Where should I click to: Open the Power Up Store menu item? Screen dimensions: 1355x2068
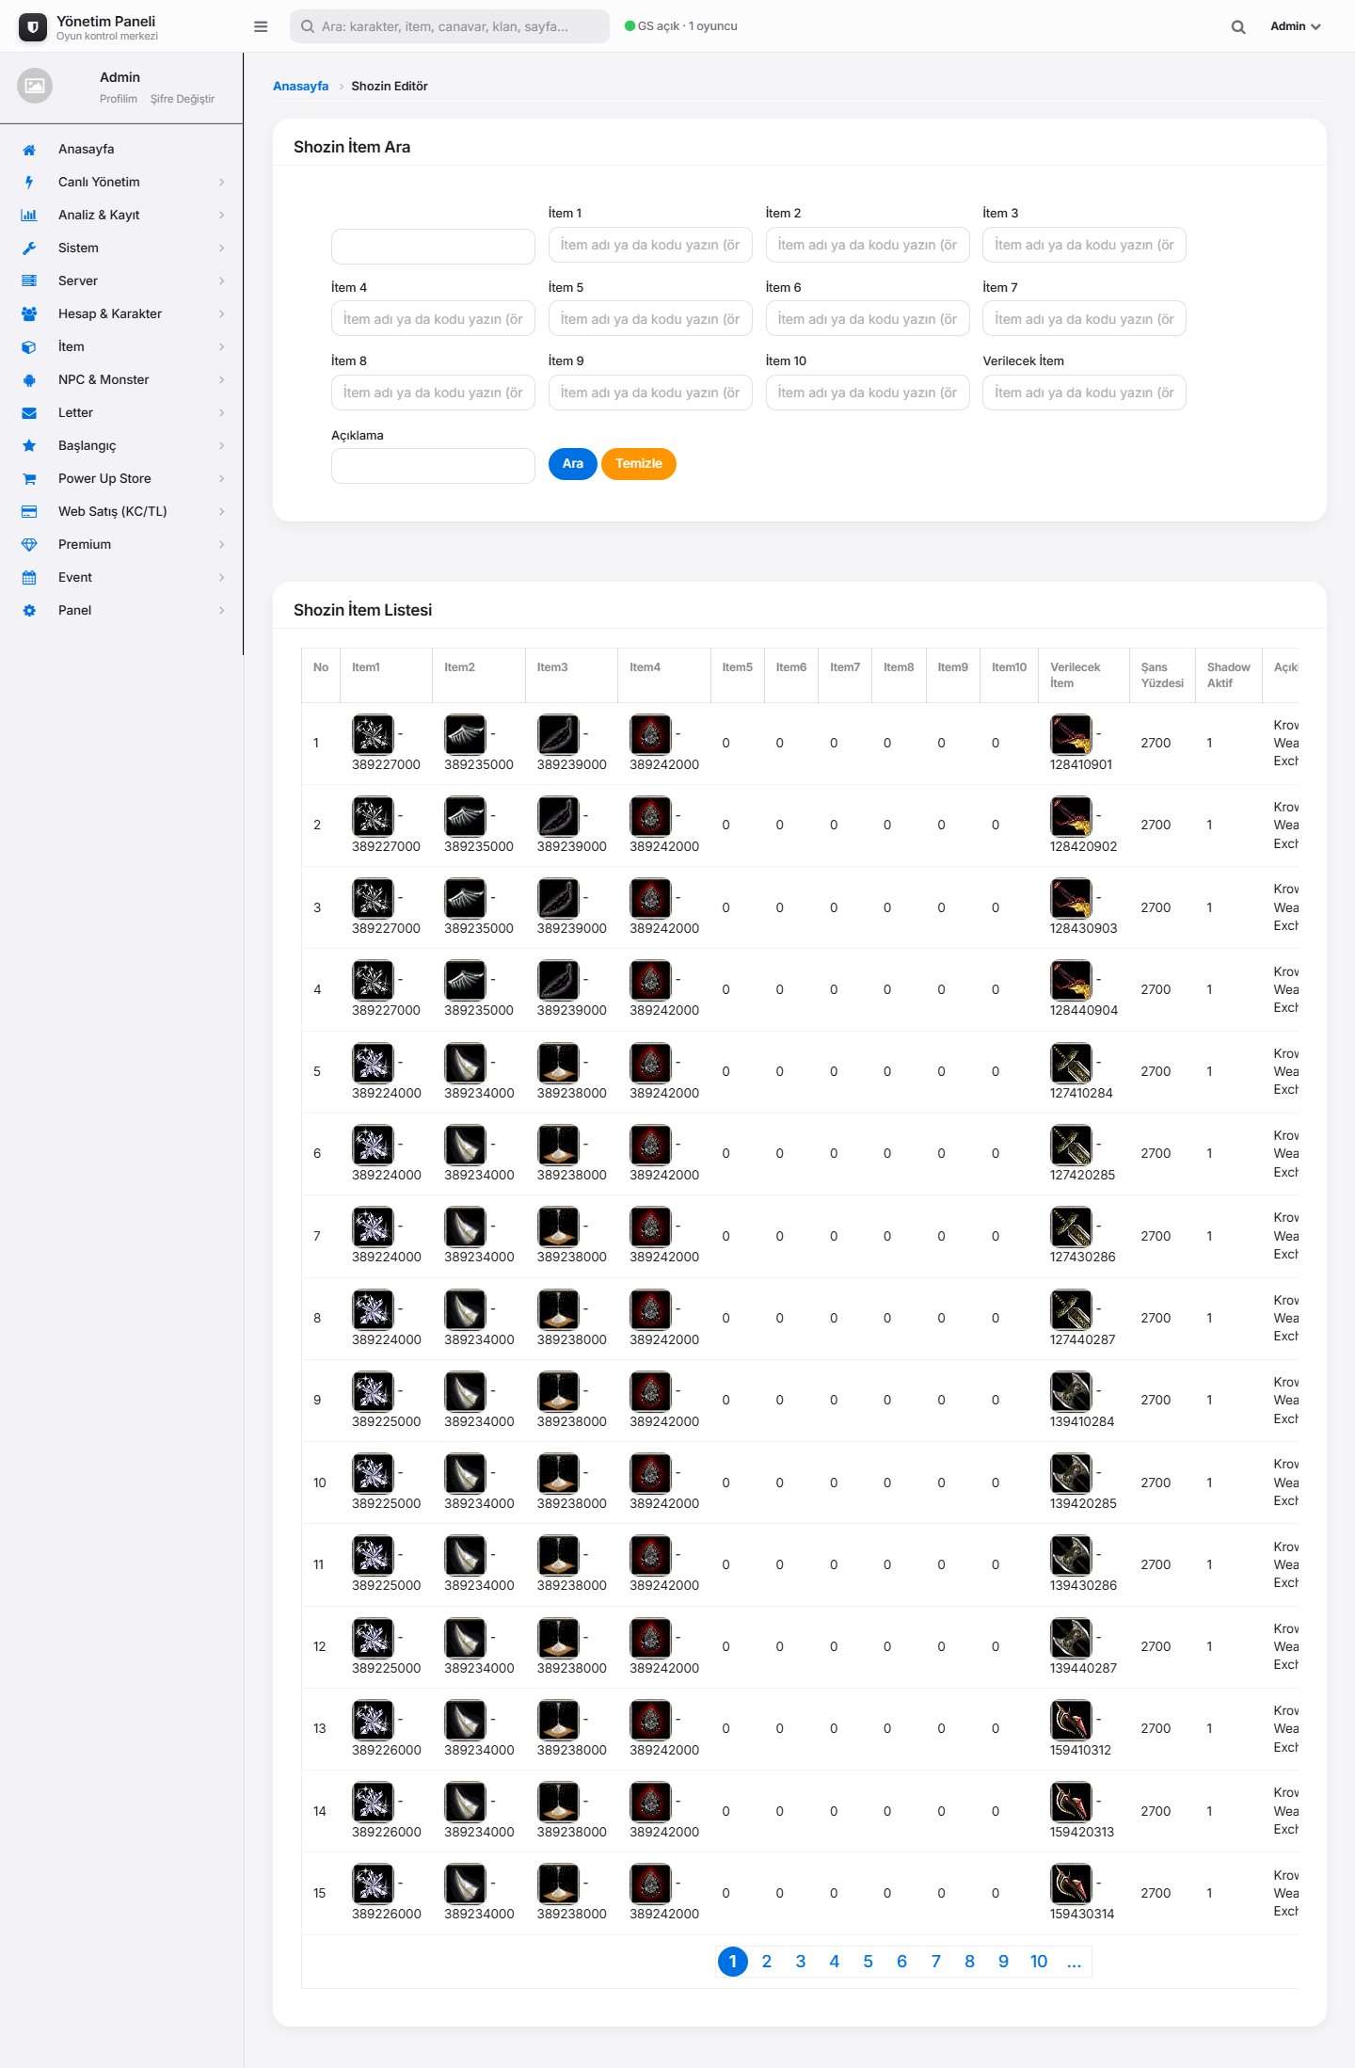[x=121, y=479]
